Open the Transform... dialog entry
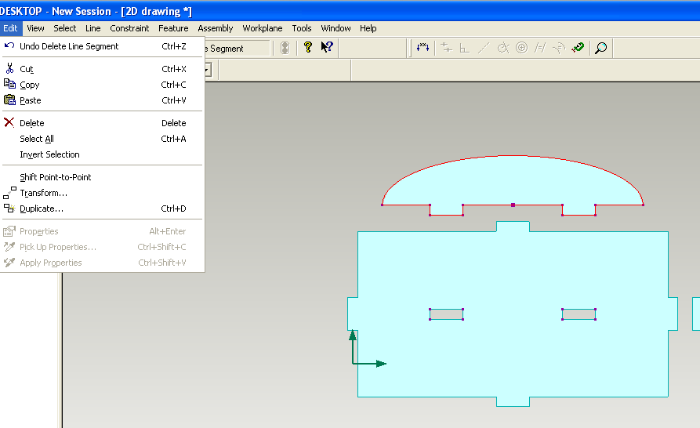 tap(102, 192)
